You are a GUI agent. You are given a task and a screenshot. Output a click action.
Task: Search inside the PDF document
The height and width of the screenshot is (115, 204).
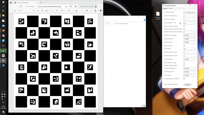click(x=20, y=11)
